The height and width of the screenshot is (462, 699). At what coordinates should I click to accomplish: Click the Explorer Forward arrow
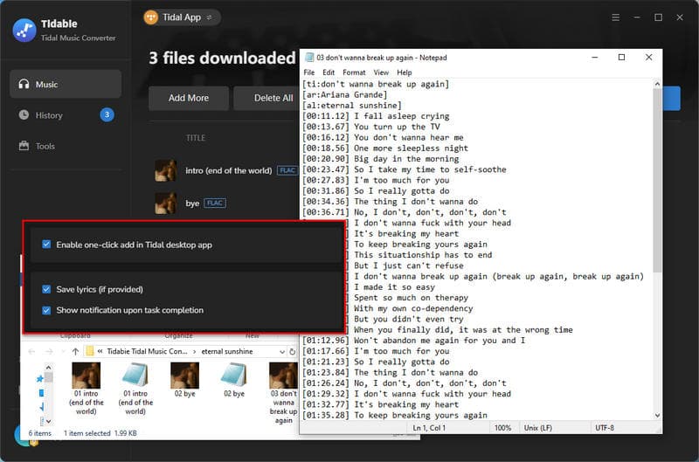point(49,351)
